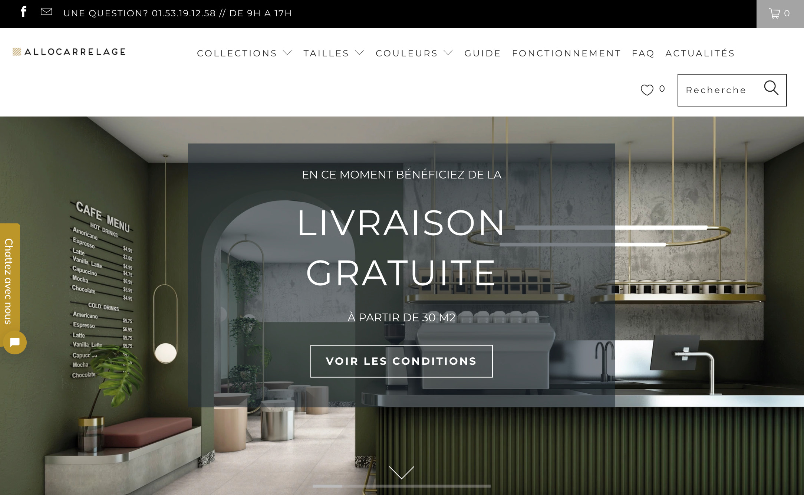Click the wishlist/heart icon

[x=648, y=91]
